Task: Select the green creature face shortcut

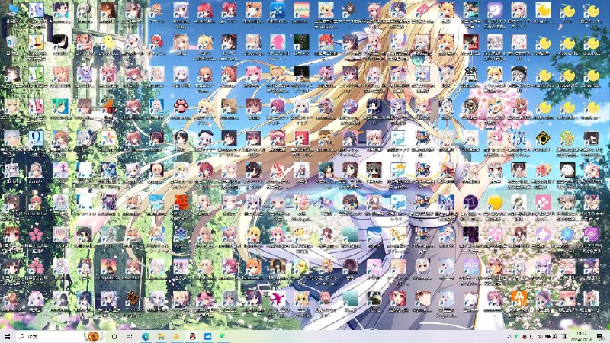Action: [36, 74]
